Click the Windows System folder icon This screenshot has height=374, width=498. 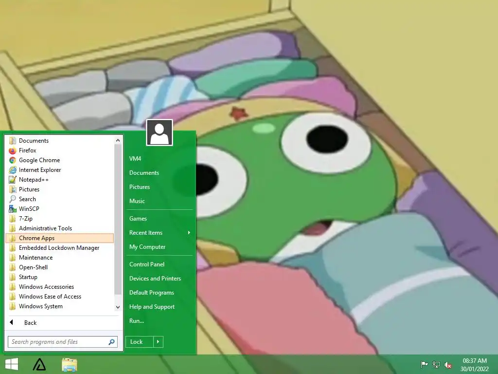tap(12, 306)
